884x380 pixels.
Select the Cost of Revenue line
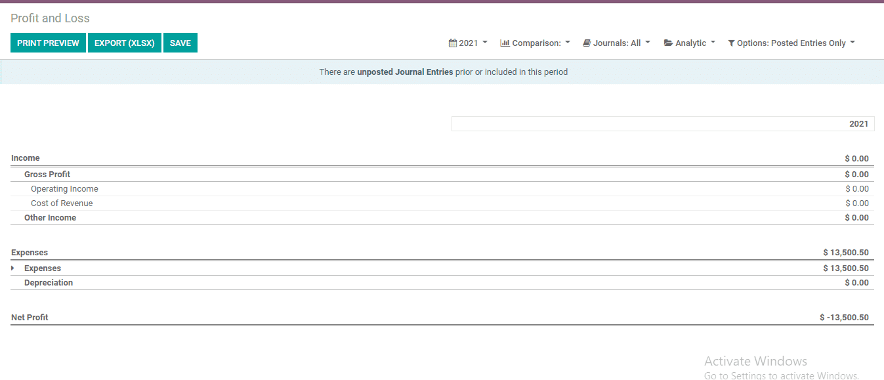point(442,203)
